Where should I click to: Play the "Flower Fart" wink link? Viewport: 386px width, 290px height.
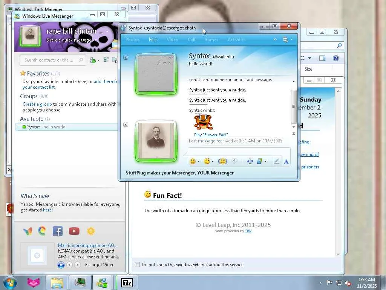pos(211,135)
